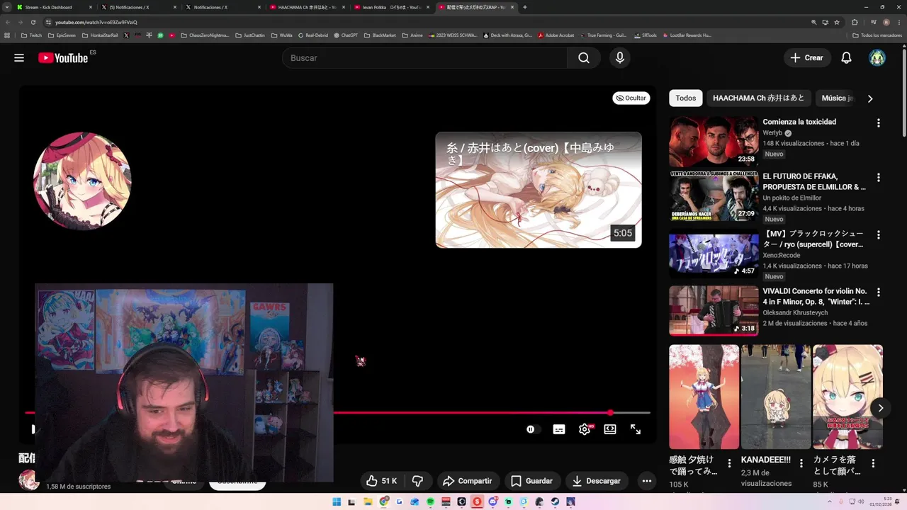Show next category chips with arrow
Screen dimensions: 907x510
coord(870,98)
